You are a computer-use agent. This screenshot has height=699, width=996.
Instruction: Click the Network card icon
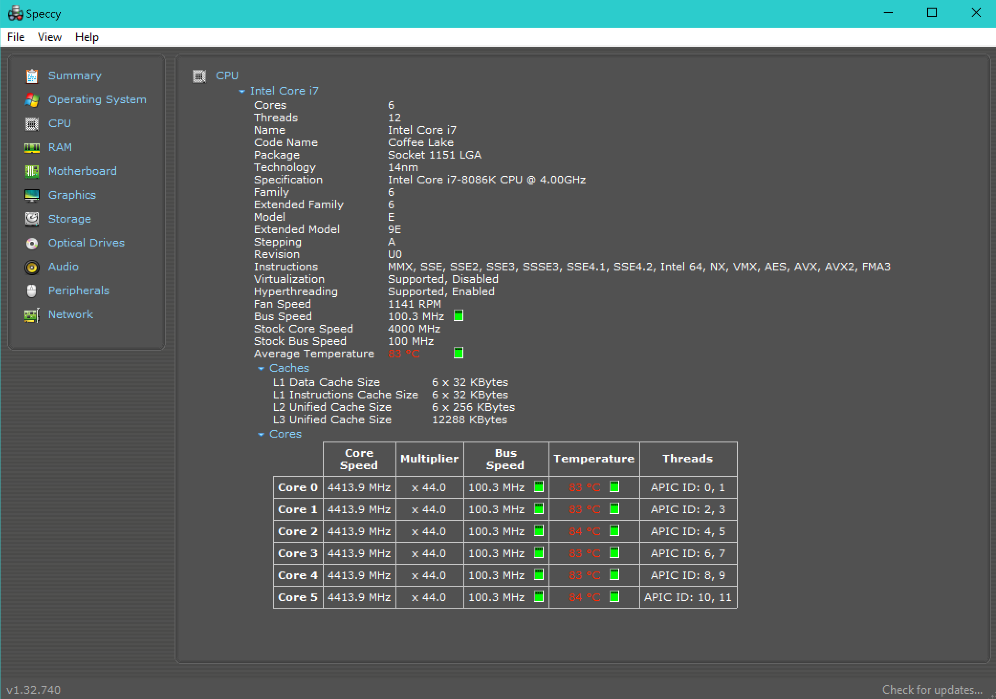(32, 315)
